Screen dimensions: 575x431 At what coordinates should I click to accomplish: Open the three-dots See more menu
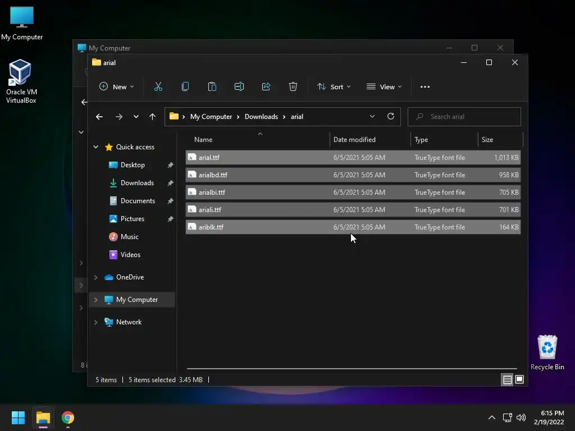pos(425,87)
